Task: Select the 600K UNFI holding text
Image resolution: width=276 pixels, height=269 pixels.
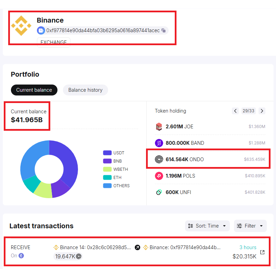Action: [178, 192]
